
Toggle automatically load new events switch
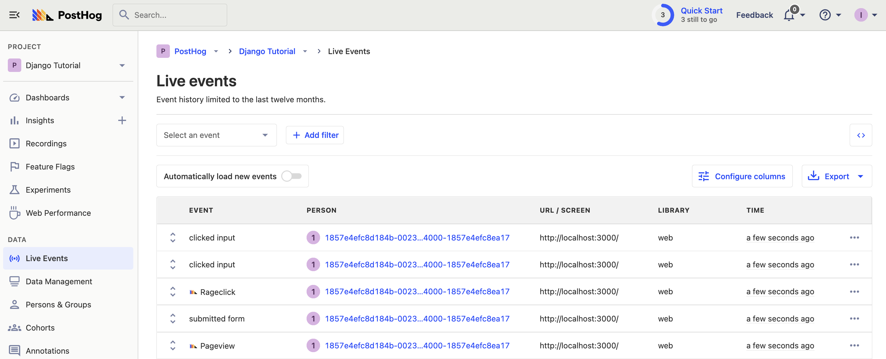point(293,176)
